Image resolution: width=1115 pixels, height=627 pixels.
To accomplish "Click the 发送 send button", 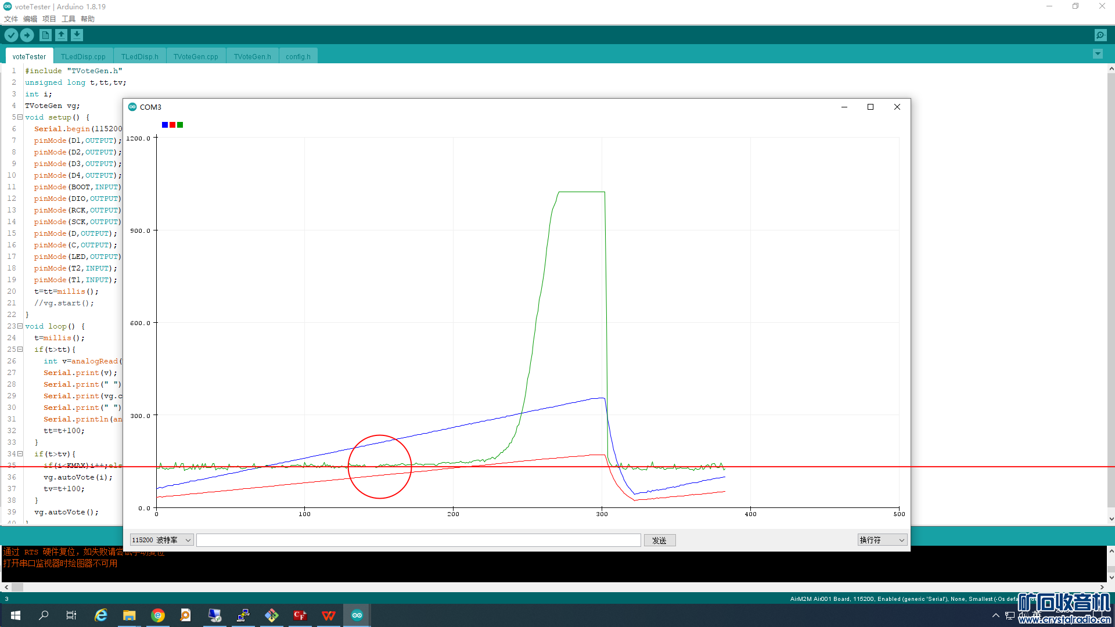I will click(x=659, y=540).
